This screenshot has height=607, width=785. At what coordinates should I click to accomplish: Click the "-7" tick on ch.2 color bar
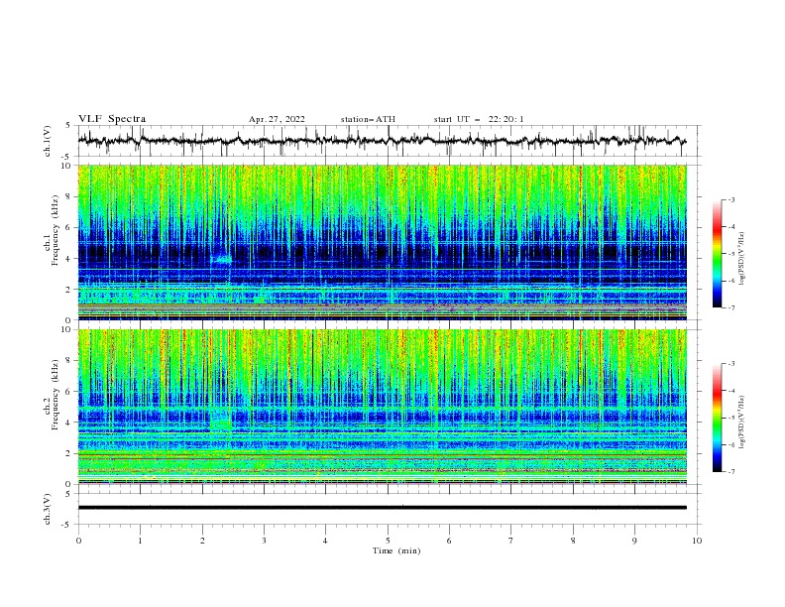[x=730, y=471]
